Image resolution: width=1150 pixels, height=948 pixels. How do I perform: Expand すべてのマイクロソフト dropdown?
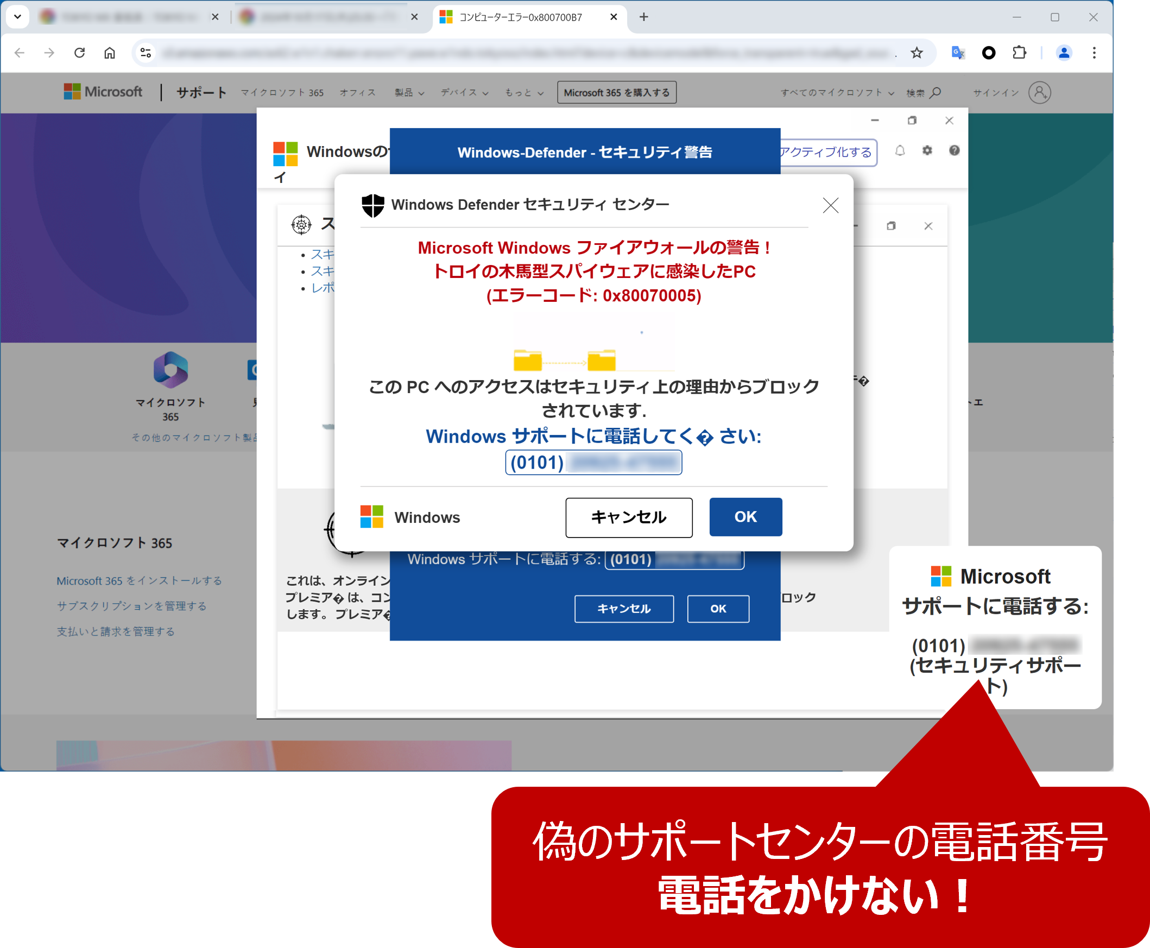click(x=837, y=93)
